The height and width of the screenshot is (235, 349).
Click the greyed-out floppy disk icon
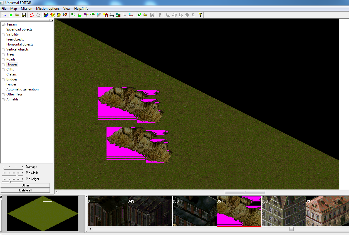[152, 15]
